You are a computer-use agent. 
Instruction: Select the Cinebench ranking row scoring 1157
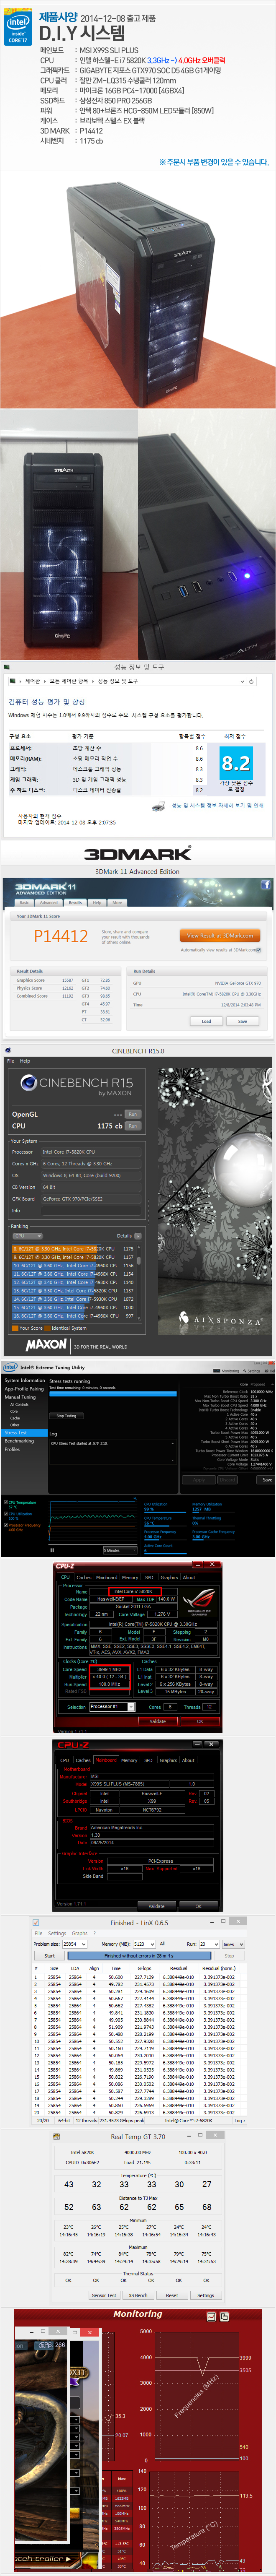pyautogui.click(x=73, y=1257)
